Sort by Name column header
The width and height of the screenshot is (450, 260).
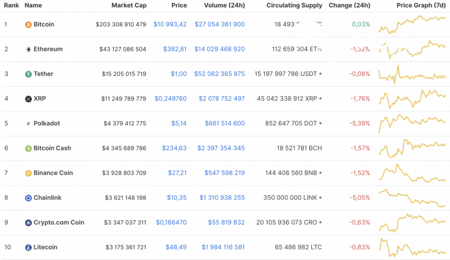click(33, 5)
